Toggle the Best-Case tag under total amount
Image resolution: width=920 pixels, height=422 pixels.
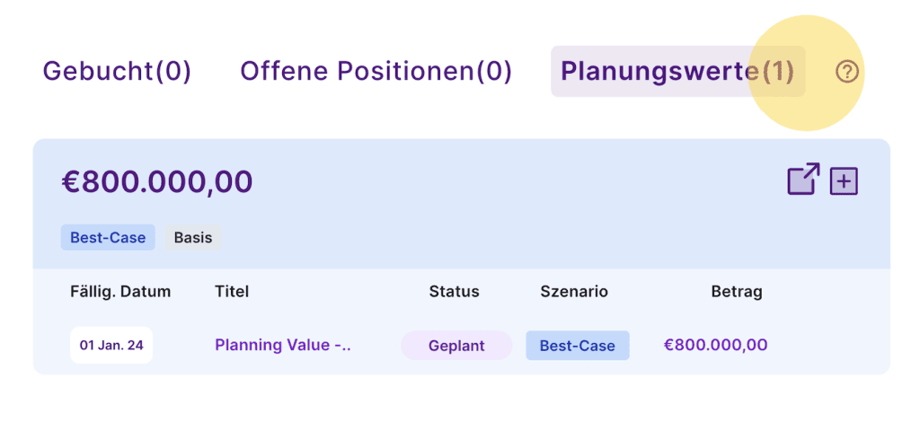pos(108,238)
